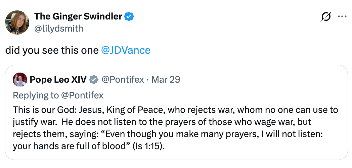Click The Ginger Swindler display name
Screen dimensions: 352x168
[x=78, y=16]
